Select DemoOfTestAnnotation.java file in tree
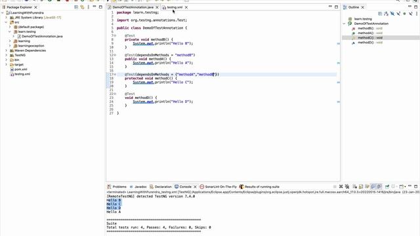The image size is (420, 236). pyautogui.click(x=42, y=37)
